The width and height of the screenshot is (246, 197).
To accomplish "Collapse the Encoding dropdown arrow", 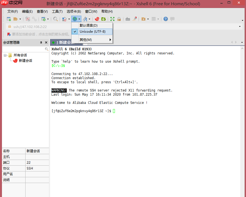I will point(79,19).
